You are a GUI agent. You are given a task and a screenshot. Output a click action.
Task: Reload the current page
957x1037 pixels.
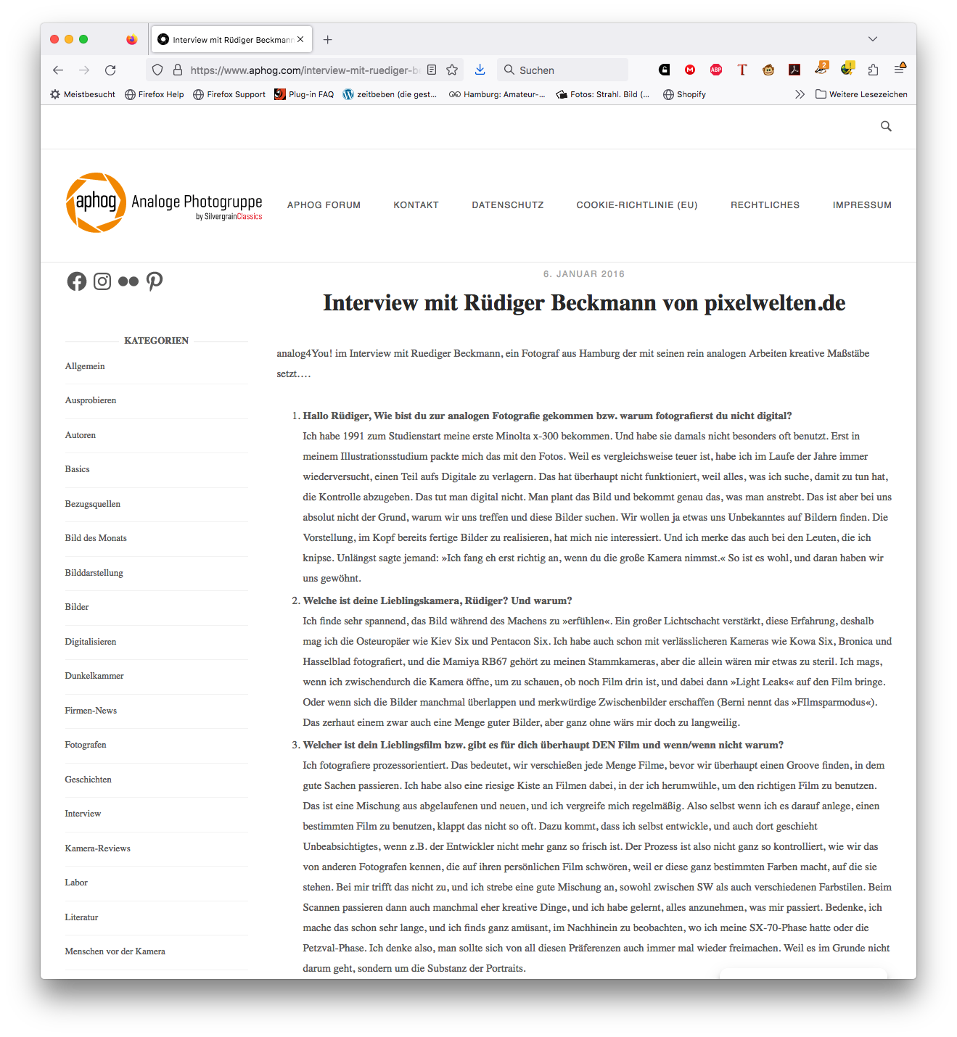tap(110, 70)
